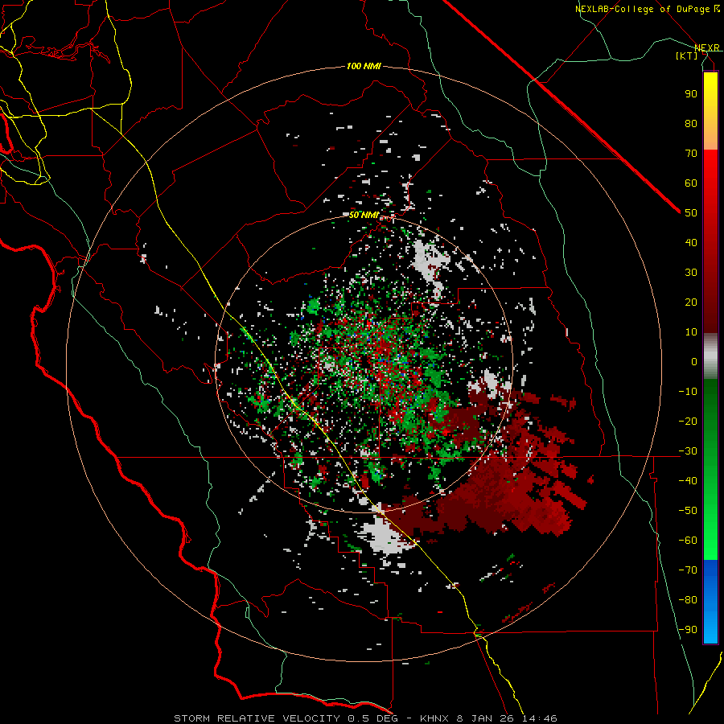
Task: Click the NEXLAB-College of DuPage watermark text
Action: (642, 9)
